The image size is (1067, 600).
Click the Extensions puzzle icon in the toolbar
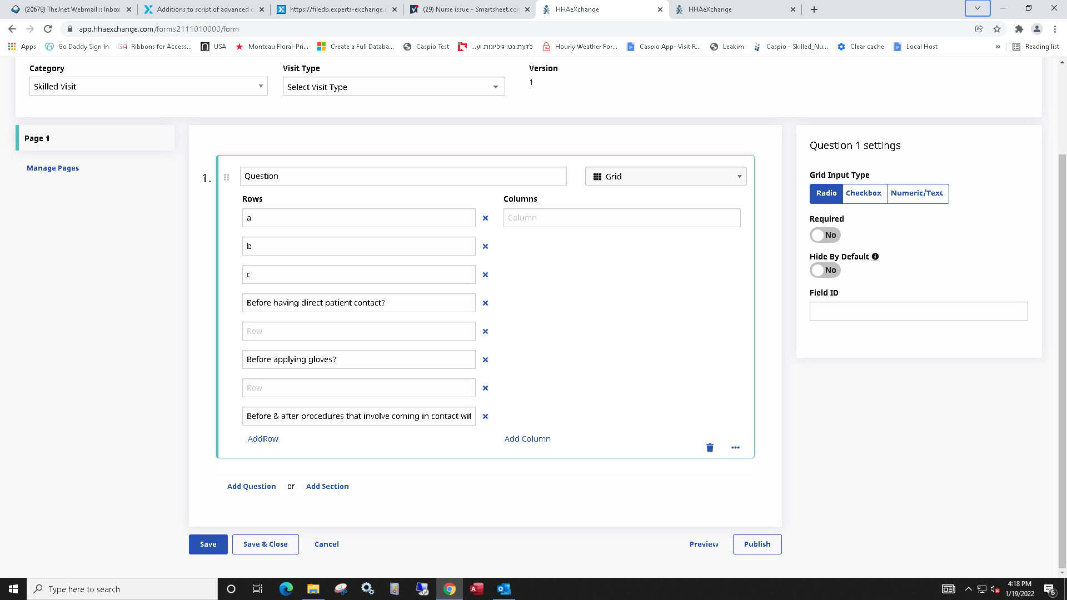pos(1019,28)
